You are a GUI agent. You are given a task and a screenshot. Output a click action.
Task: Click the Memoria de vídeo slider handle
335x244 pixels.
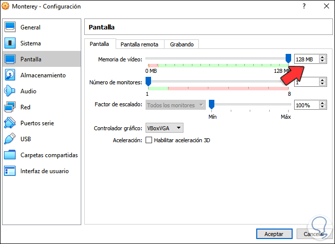point(289,58)
